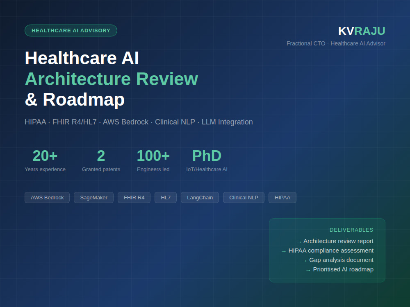Viewport: 410px width, 307px height.
Task: Click 'Architecture review report' deliverable
Action: (338, 241)
